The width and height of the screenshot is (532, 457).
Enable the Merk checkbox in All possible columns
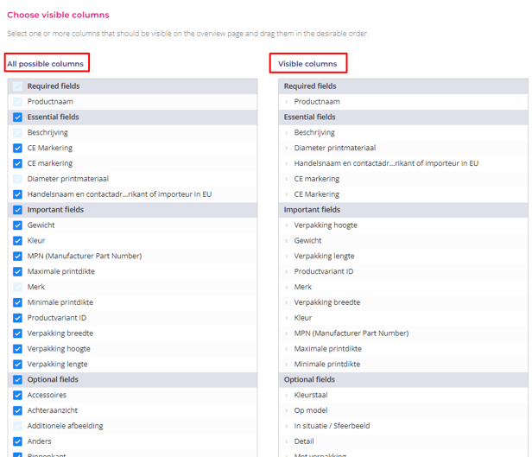[x=17, y=287]
